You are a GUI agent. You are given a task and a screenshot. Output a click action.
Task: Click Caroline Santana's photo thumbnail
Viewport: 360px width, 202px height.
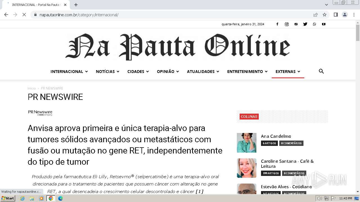247,168
